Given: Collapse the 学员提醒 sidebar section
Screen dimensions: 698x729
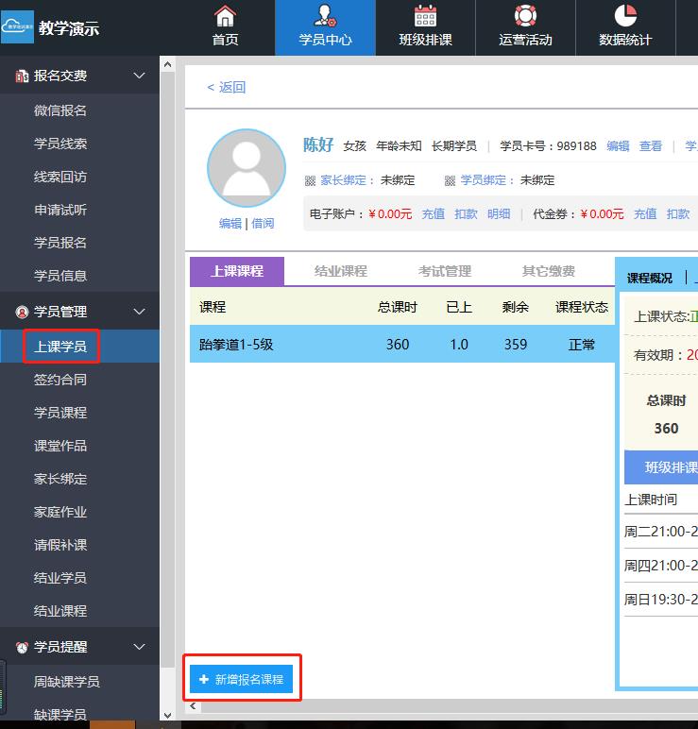Looking at the screenshot, I should coord(139,647).
